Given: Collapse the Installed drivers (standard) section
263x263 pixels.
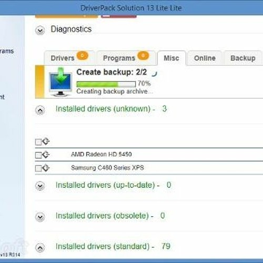Looking at the screenshot, I should (x=40, y=248).
